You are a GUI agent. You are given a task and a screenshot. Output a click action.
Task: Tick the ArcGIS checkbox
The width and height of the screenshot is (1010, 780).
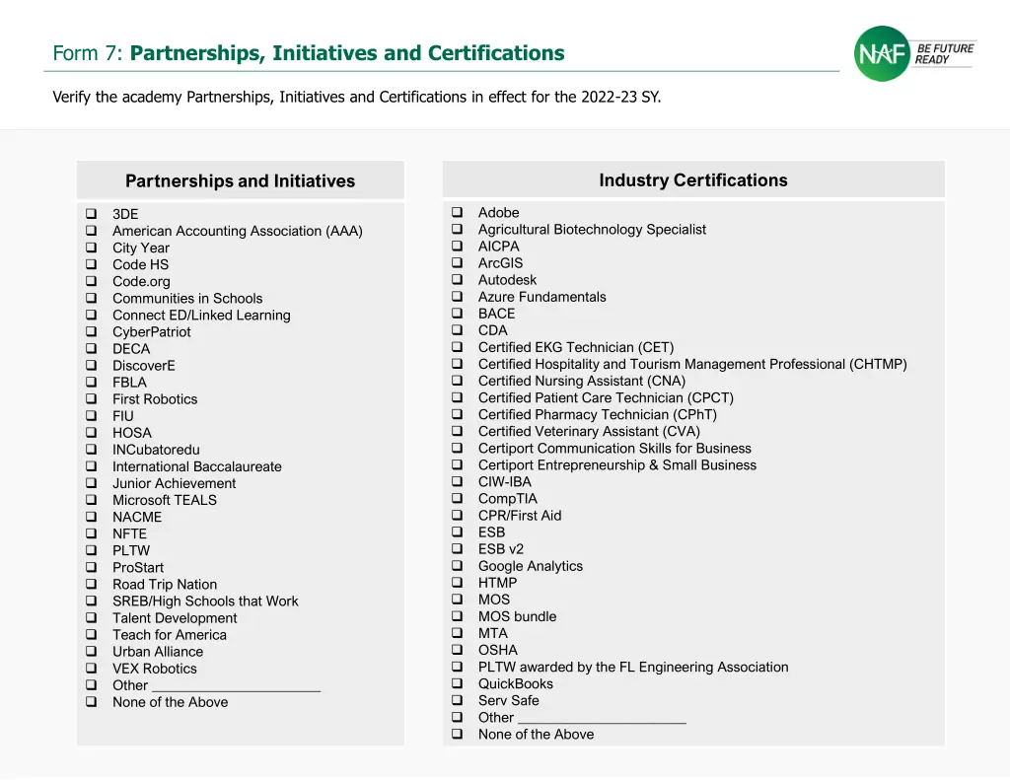[x=457, y=262]
